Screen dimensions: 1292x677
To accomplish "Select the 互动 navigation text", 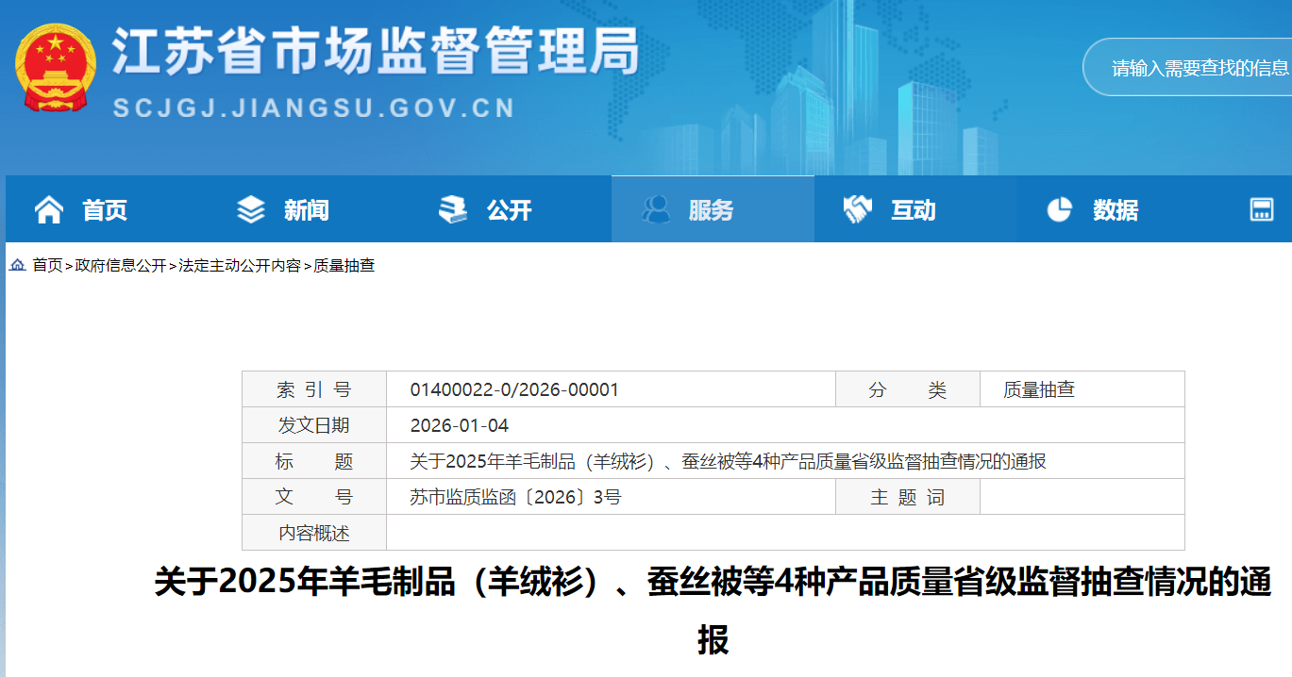I will 914,210.
